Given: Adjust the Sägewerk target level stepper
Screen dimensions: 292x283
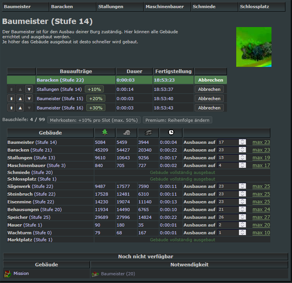Looking at the screenshot, I should click(242, 186).
